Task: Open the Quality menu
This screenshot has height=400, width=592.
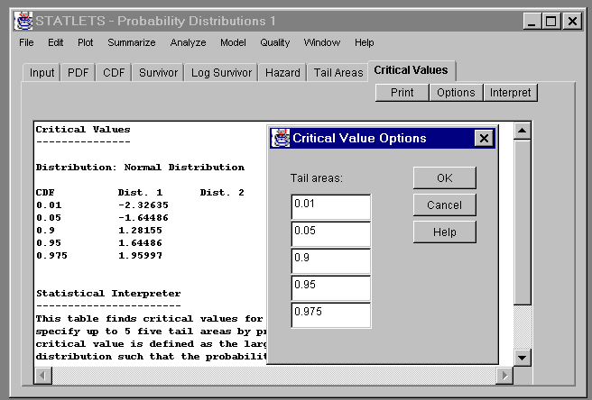Action: (x=275, y=42)
